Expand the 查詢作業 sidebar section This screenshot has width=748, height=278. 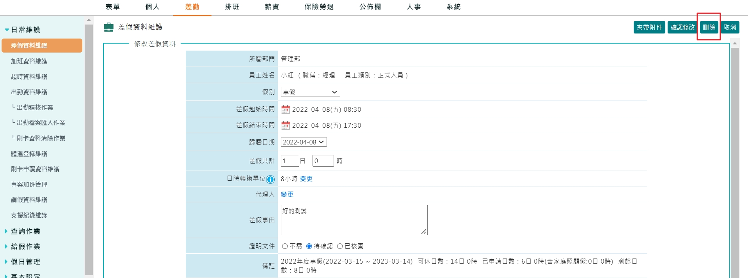click(25, 231)
